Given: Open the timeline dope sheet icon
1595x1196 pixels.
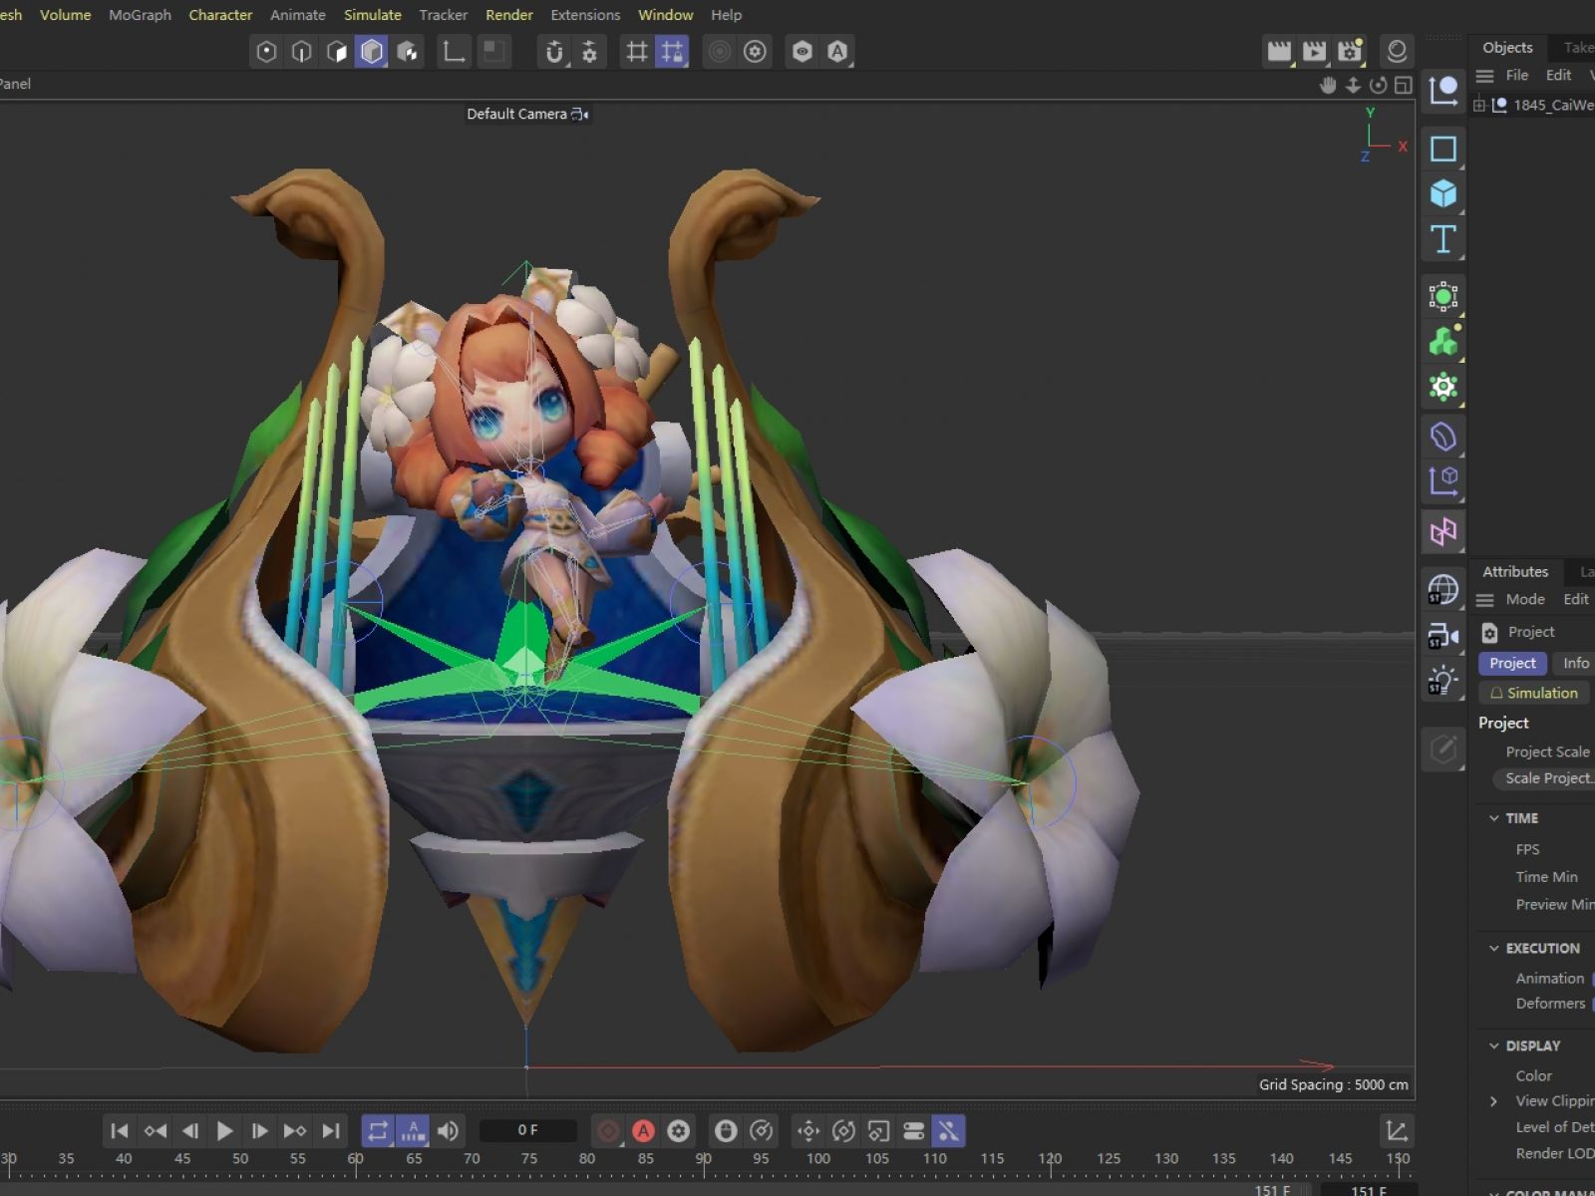Looking at the screenshot, I should 1397,1131.
